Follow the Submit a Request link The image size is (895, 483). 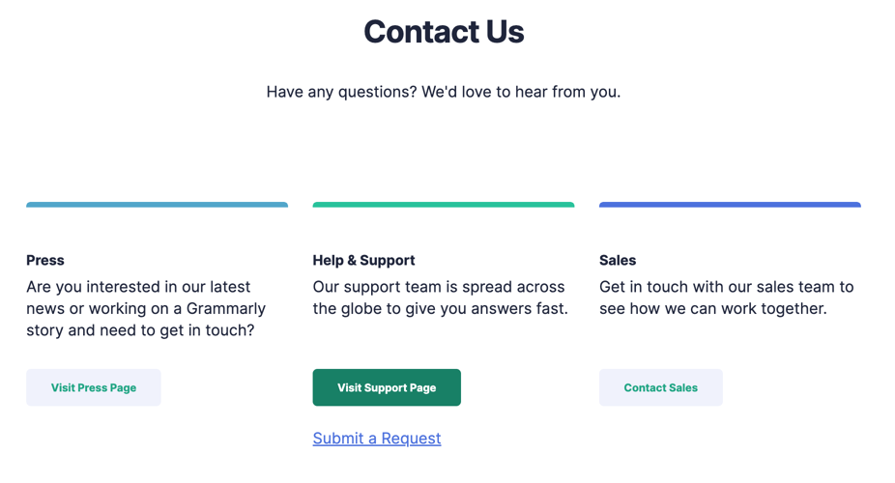[377, 438]
